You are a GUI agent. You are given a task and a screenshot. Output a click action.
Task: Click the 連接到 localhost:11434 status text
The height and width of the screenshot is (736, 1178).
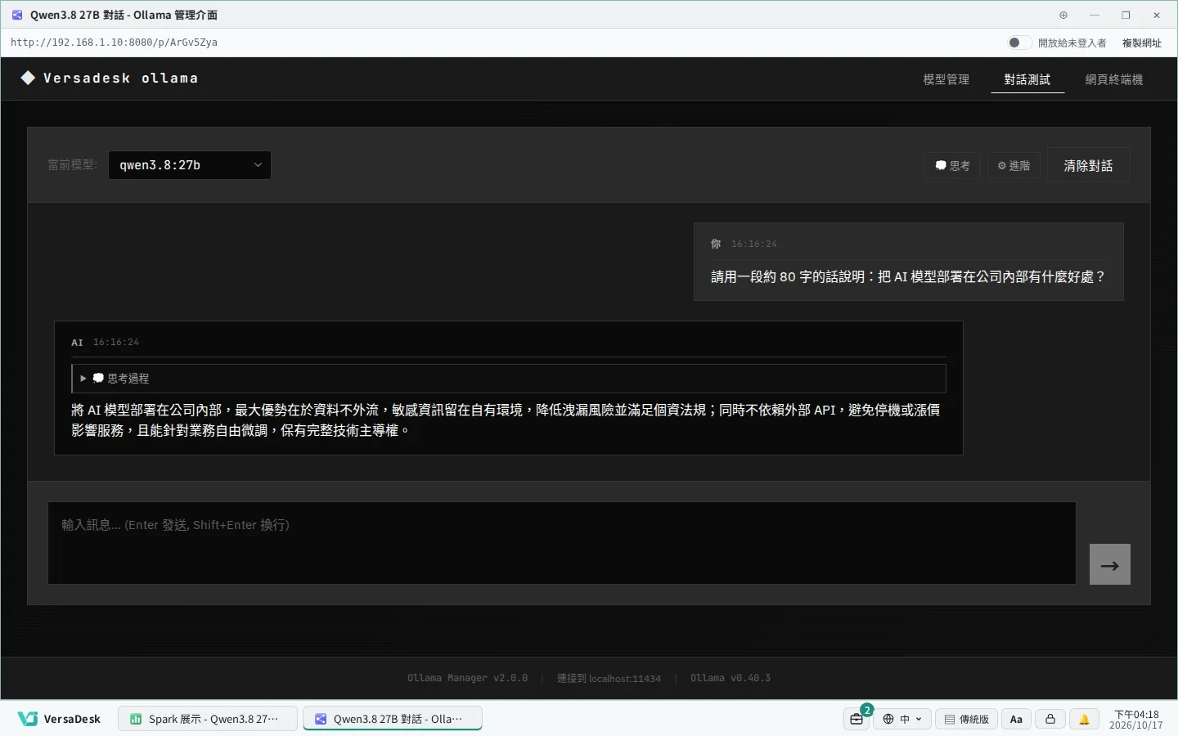coord(609,678)
